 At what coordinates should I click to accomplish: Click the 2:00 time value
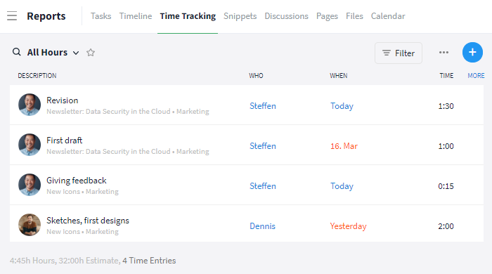click(446, 226)
